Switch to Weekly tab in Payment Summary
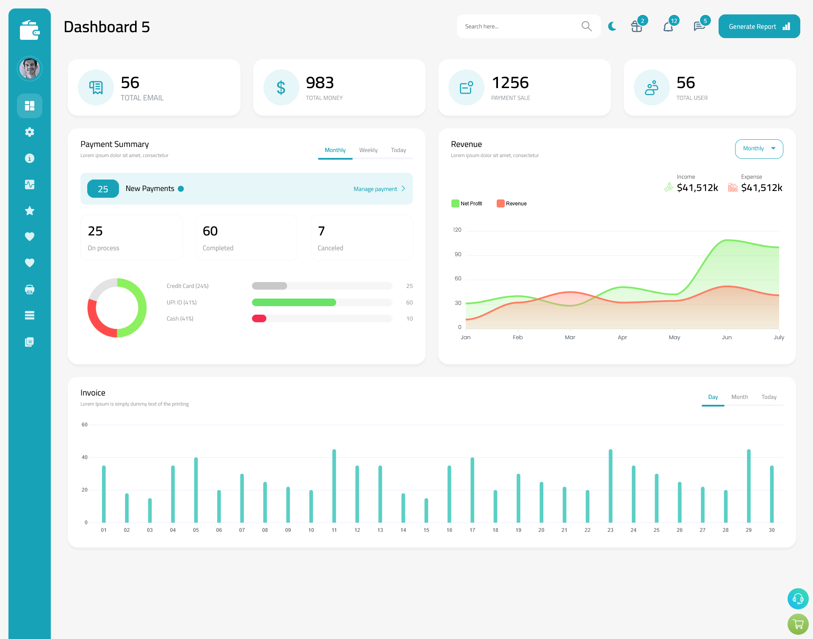Screen dimensions: 813x639 [x=368, y=150]
